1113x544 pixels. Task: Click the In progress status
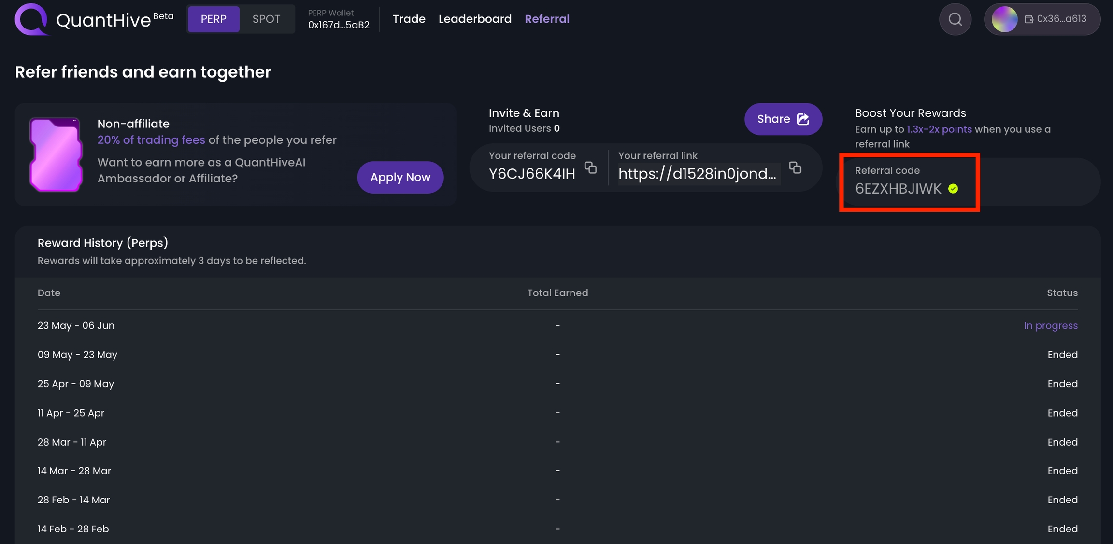tap(1050, 326)
